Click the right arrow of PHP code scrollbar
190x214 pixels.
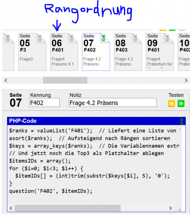171,208
